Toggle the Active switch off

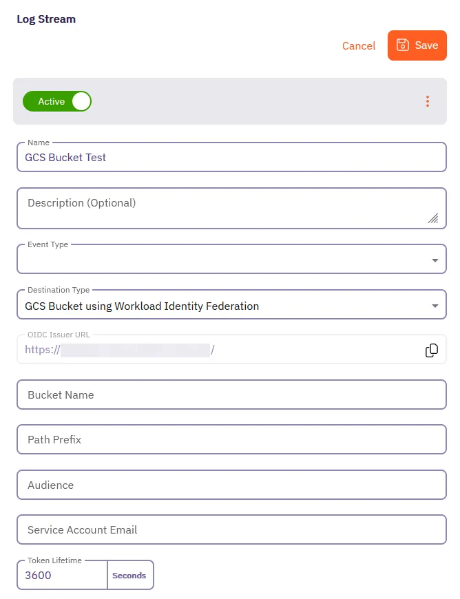[57, 101]
